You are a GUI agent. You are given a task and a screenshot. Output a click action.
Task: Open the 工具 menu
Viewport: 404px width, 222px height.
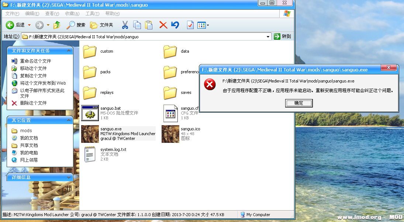[92, 14]
